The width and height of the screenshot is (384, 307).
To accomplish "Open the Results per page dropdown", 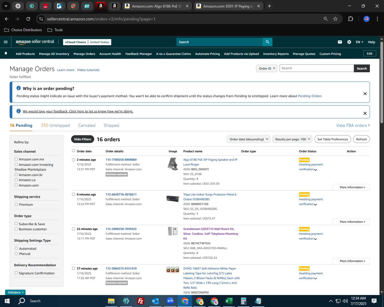I will tap(292, 139).
